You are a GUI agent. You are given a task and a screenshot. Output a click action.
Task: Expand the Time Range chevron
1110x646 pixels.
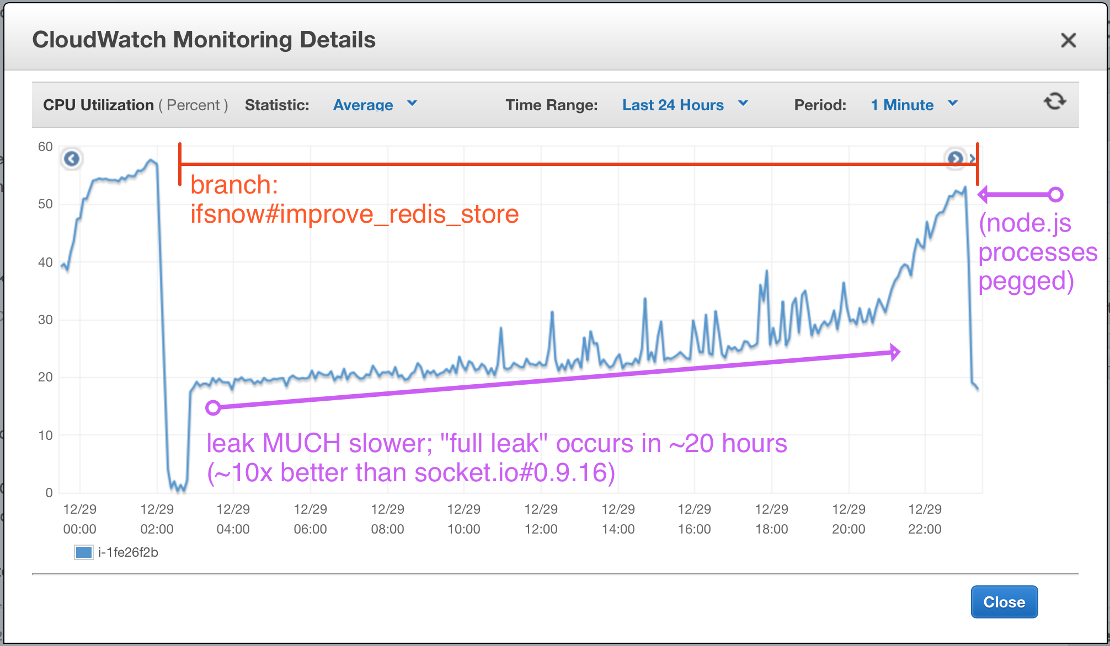coord(743,103)
